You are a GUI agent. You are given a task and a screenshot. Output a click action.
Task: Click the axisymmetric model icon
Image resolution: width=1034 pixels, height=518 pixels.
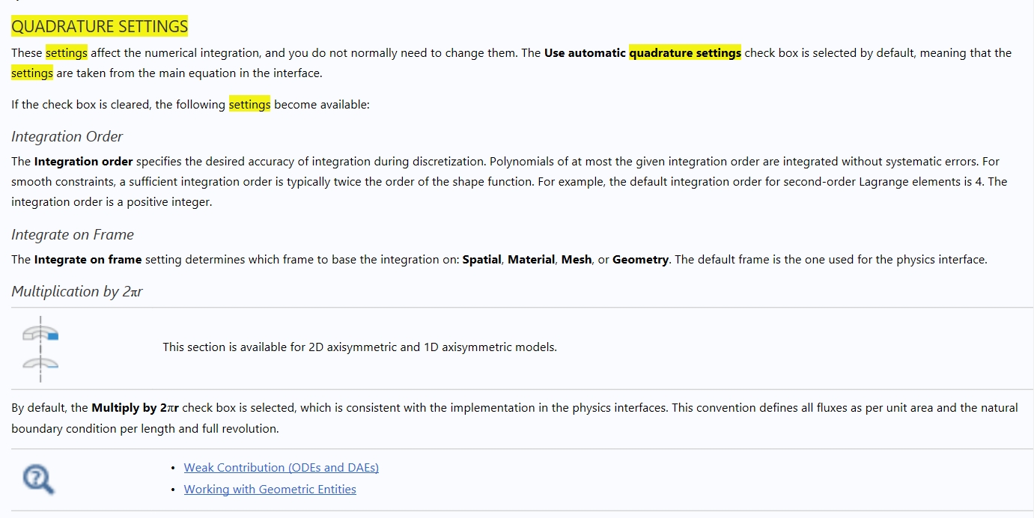coord(40,349)
